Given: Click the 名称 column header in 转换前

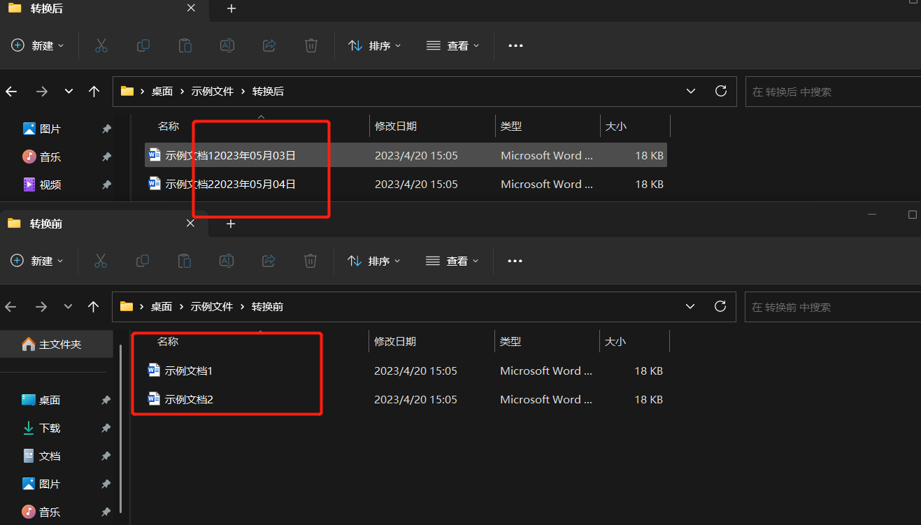Looking at the screenshot, I should pyautogui.click(x=169, y=341).
